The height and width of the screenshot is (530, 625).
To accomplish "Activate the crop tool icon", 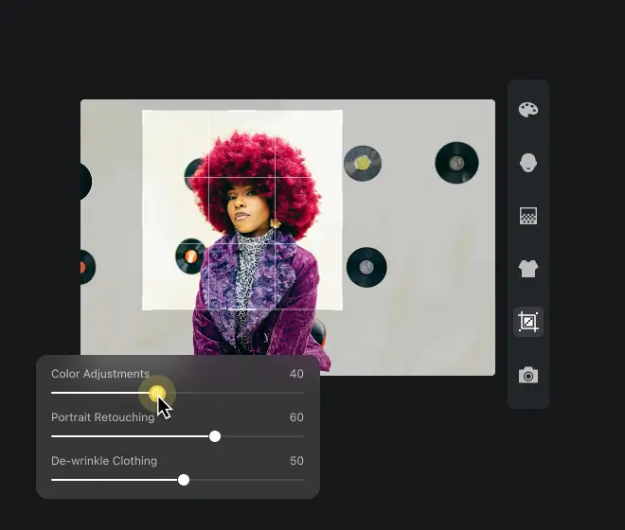I will [x=528, y=323].
